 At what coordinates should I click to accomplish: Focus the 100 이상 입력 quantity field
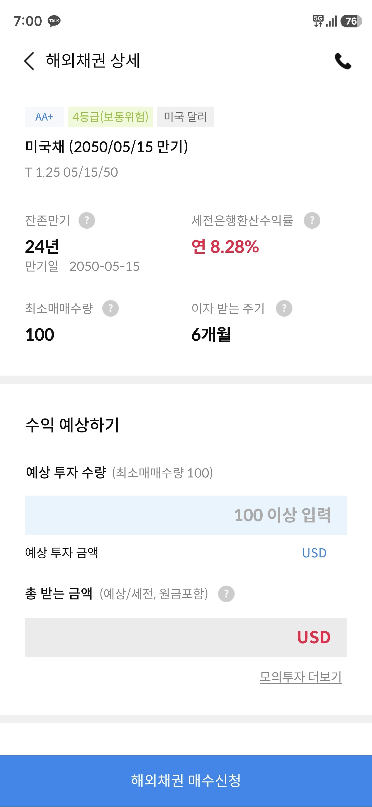click(186, 515)
